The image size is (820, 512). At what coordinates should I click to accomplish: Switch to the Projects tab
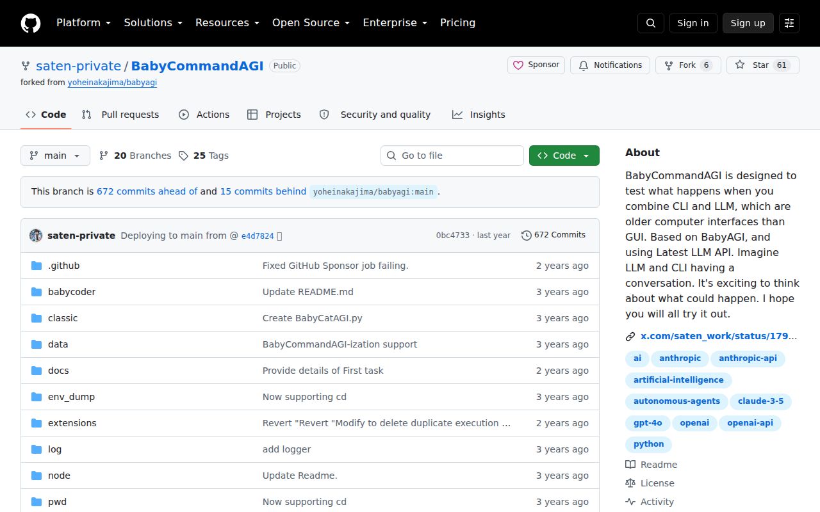[x=274, y=115]
